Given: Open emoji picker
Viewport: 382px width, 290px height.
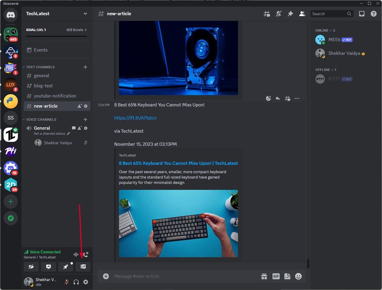Looking at the screenshot, I should point(298,276).
